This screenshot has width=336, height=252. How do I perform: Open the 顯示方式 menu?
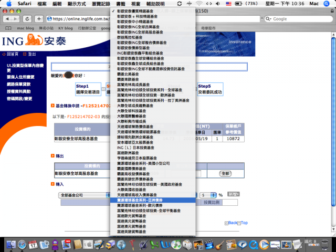pyautogui.click(x=77, y=4)
